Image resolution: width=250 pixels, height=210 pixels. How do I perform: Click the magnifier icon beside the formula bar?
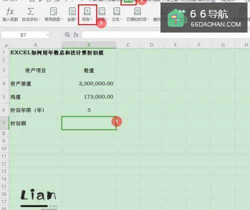tap(67, 35)
